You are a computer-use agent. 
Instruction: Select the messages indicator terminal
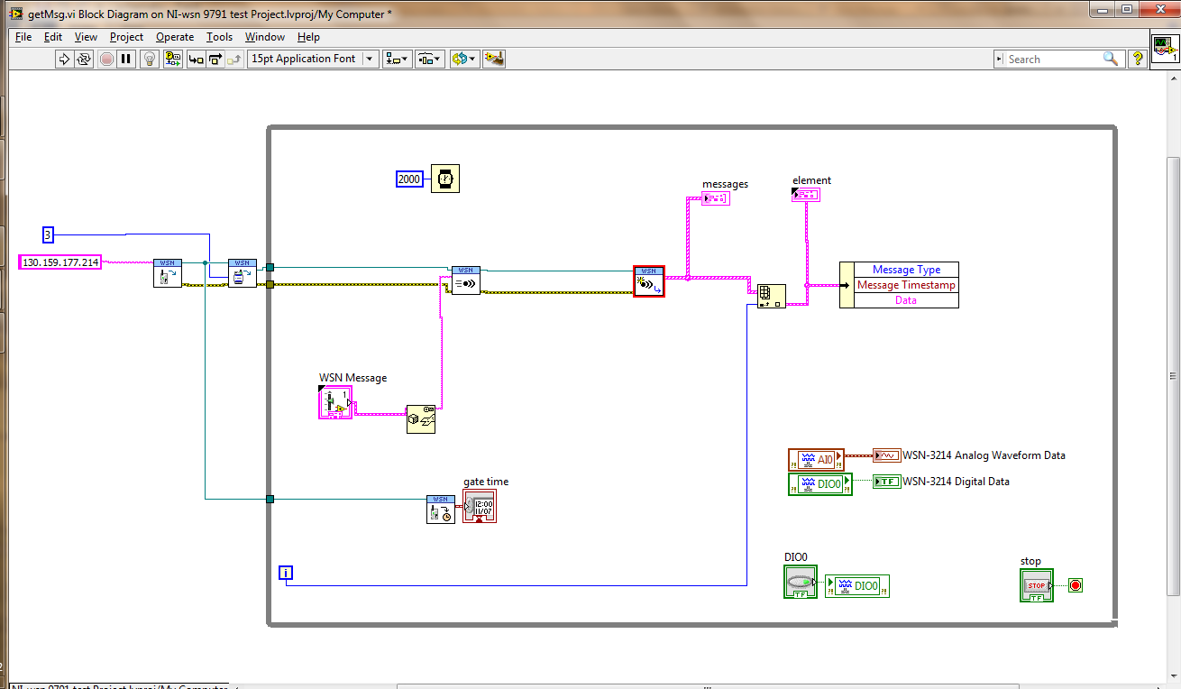tap(716, 198)
